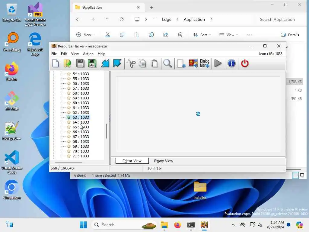Click File Explorer Cut icon
This screenshot has width=309, height=232.
point(108,35)
